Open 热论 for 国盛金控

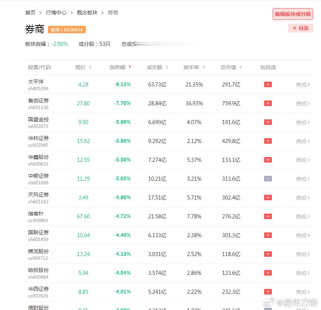coord(303,122)
